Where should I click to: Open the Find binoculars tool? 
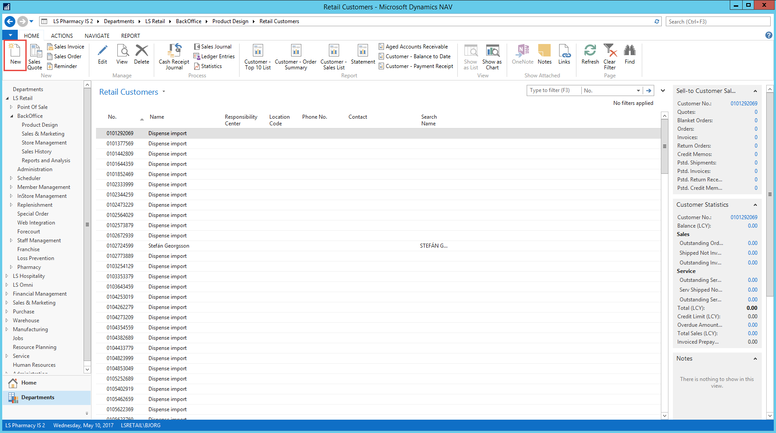click(x=629, y=55)
